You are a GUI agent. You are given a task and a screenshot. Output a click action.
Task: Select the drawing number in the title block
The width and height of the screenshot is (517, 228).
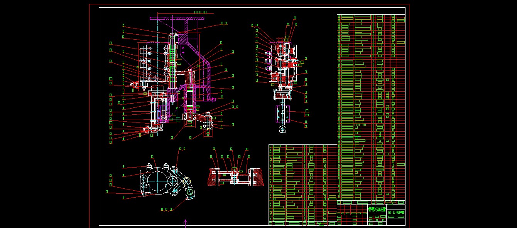(x=395, y=212)
